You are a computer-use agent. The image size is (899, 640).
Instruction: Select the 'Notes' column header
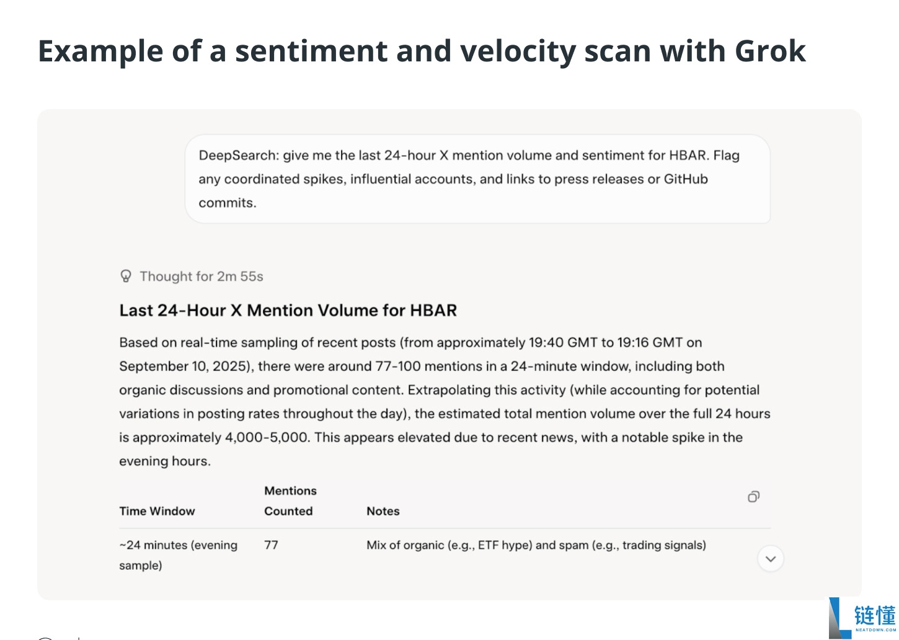pyautogui.click(x=383, y=511)
